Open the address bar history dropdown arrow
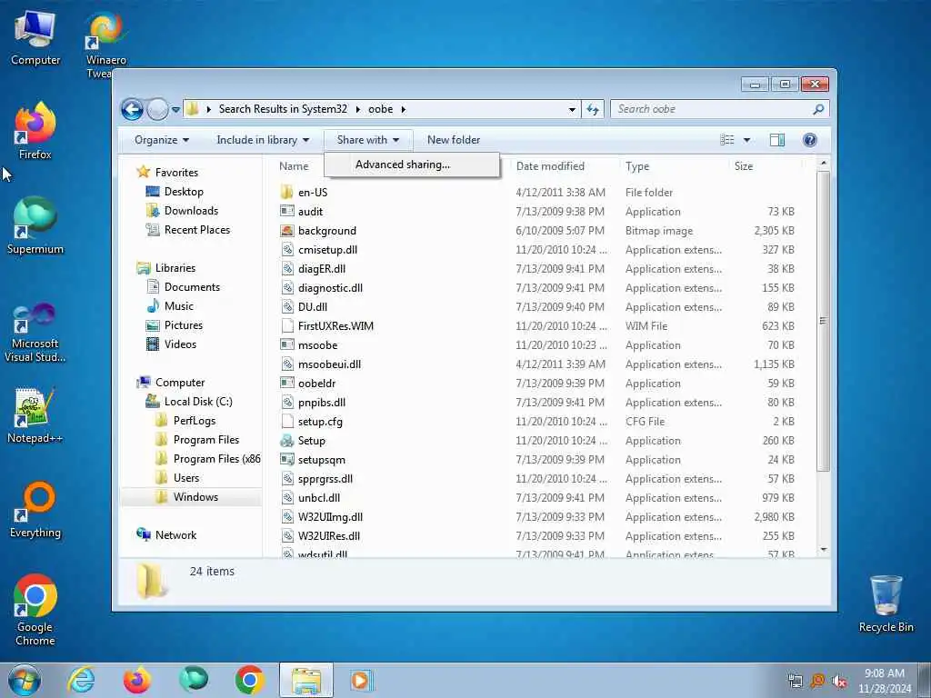The height and width of the screenshot is (698, 931). click(x=572, y=109)
